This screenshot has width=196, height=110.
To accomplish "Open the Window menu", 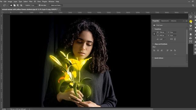I will 51,2.
